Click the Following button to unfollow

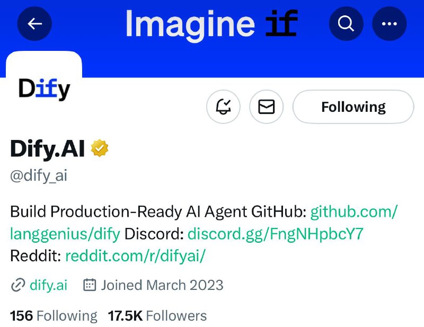[x=353, y=107]
